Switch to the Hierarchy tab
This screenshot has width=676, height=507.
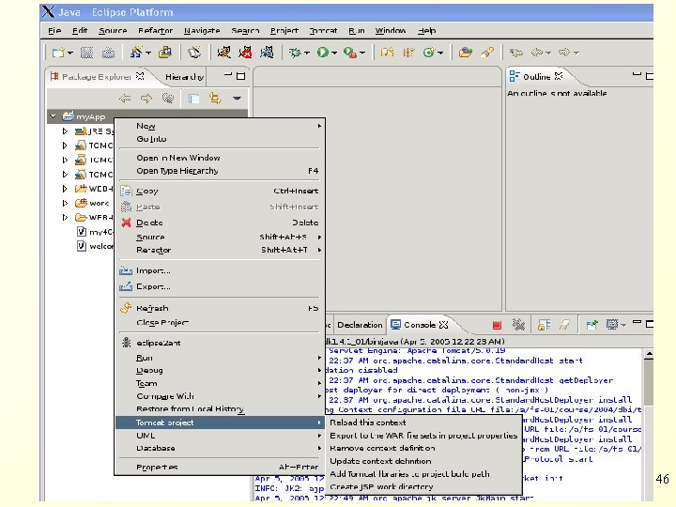click(184, 77)
